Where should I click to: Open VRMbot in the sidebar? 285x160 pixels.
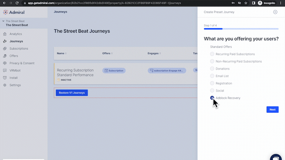point(15,70)
